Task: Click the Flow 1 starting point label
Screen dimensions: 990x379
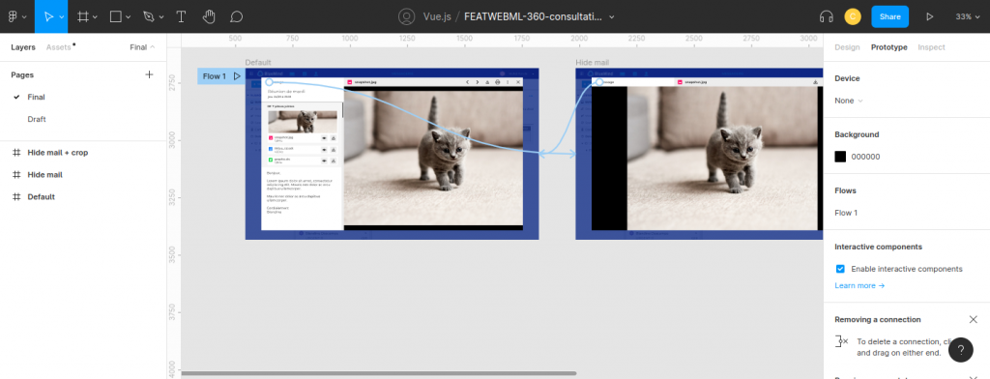Action: pos(215,76)
